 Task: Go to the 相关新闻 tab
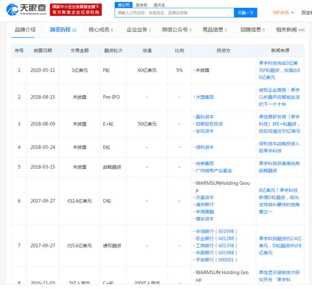pyautogui.click(x=290, y=30)
